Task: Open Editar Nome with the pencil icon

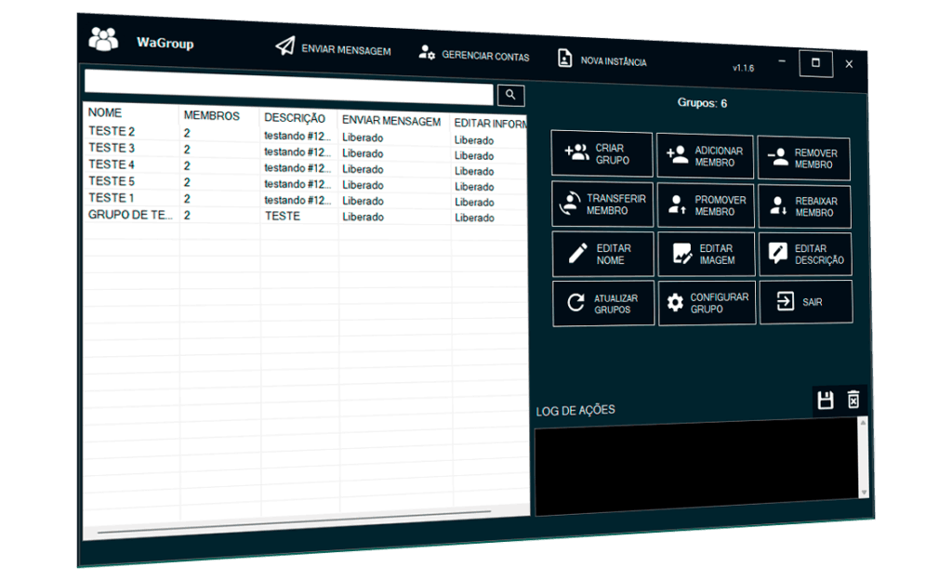Action: click(602, 254)
